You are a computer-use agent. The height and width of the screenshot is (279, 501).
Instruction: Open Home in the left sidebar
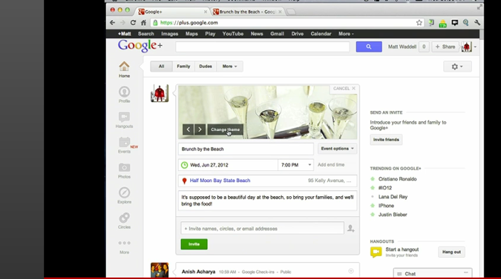pos(124,70)
